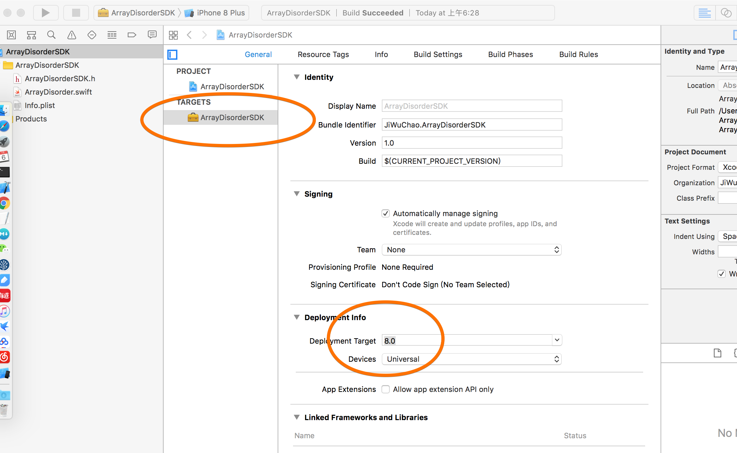
Task: Open the Team dropdown
Action: pos(471,250)
